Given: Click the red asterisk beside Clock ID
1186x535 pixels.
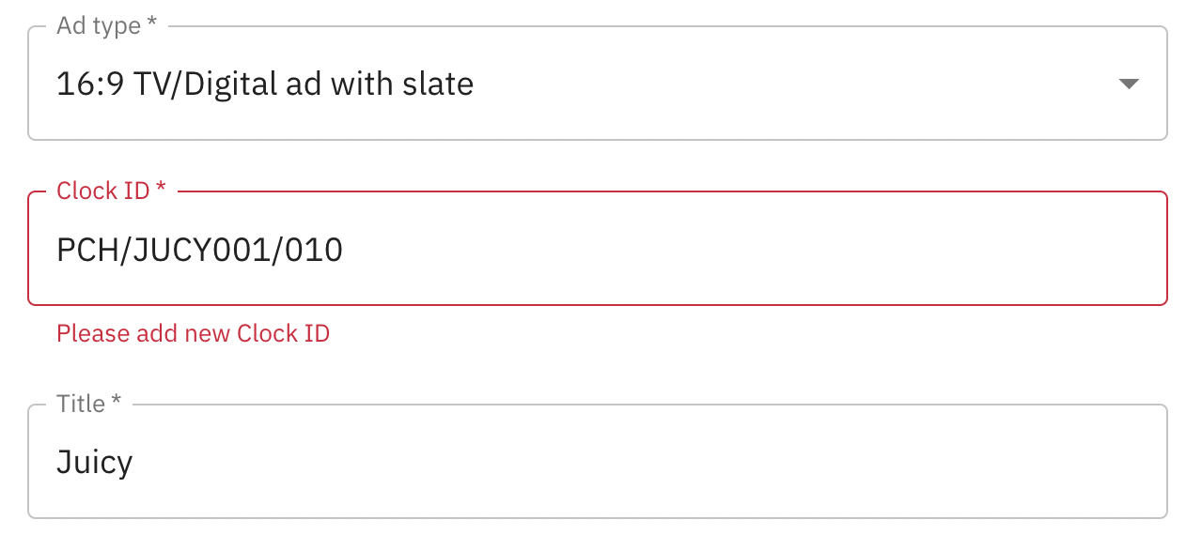Looking at the screenshot, I should 161,190.
